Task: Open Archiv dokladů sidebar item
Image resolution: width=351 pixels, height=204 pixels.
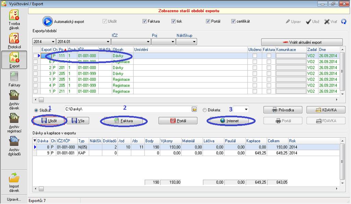Action: click(x=14, y=146)
